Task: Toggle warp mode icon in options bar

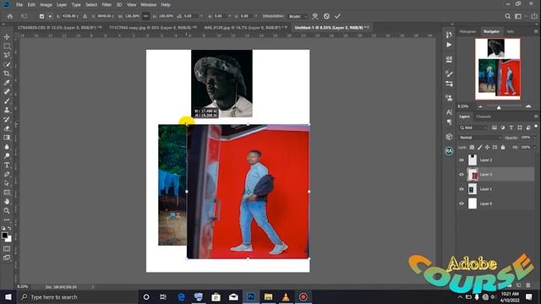Action: tap(314, 16)
